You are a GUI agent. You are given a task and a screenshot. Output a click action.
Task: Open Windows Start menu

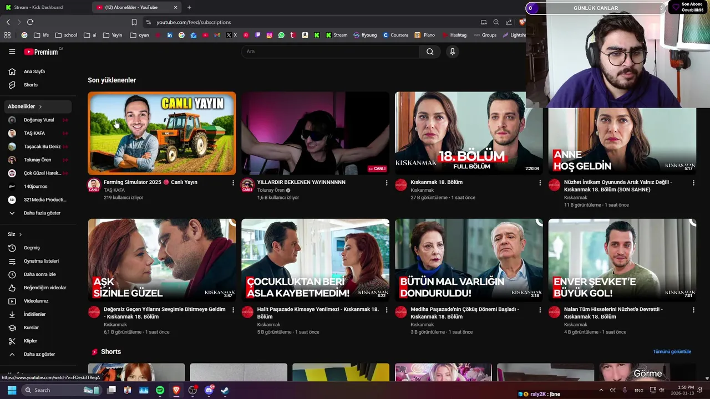pyautogui.click(x=12, y=390)
